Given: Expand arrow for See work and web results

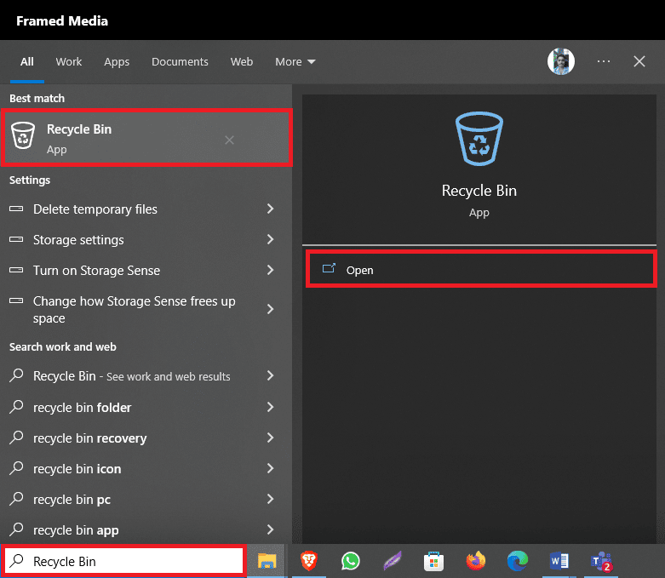Looking at the screenshot, I should [270, 375].
